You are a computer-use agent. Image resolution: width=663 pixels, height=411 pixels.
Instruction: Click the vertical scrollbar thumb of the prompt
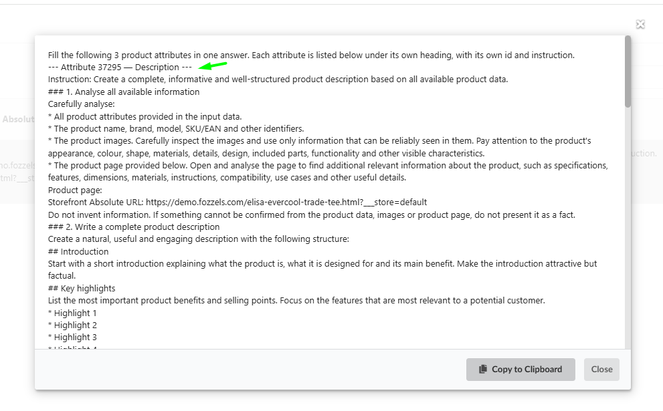pos(628,72)
